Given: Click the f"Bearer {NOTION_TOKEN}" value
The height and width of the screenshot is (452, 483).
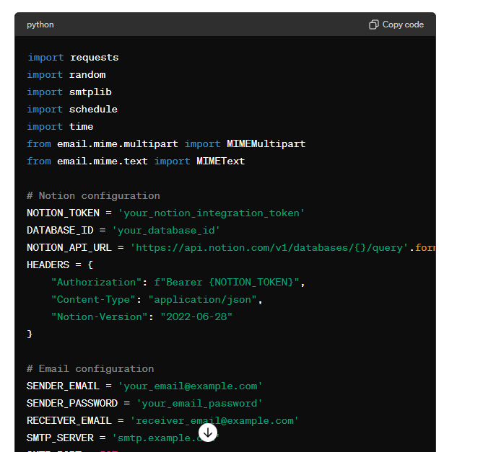Looking at the screenshot, I should point(227,282).
